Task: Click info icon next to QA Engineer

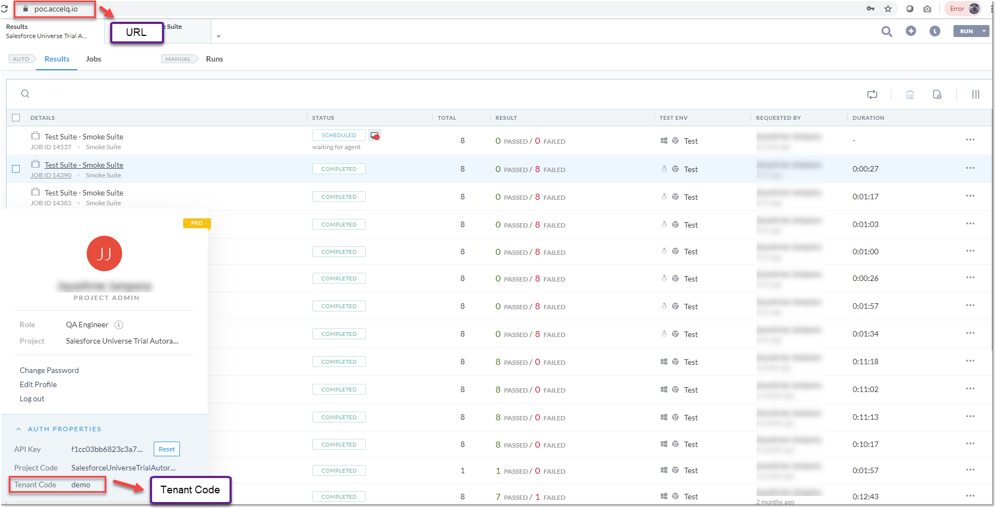Action: (x=119, y=325)
